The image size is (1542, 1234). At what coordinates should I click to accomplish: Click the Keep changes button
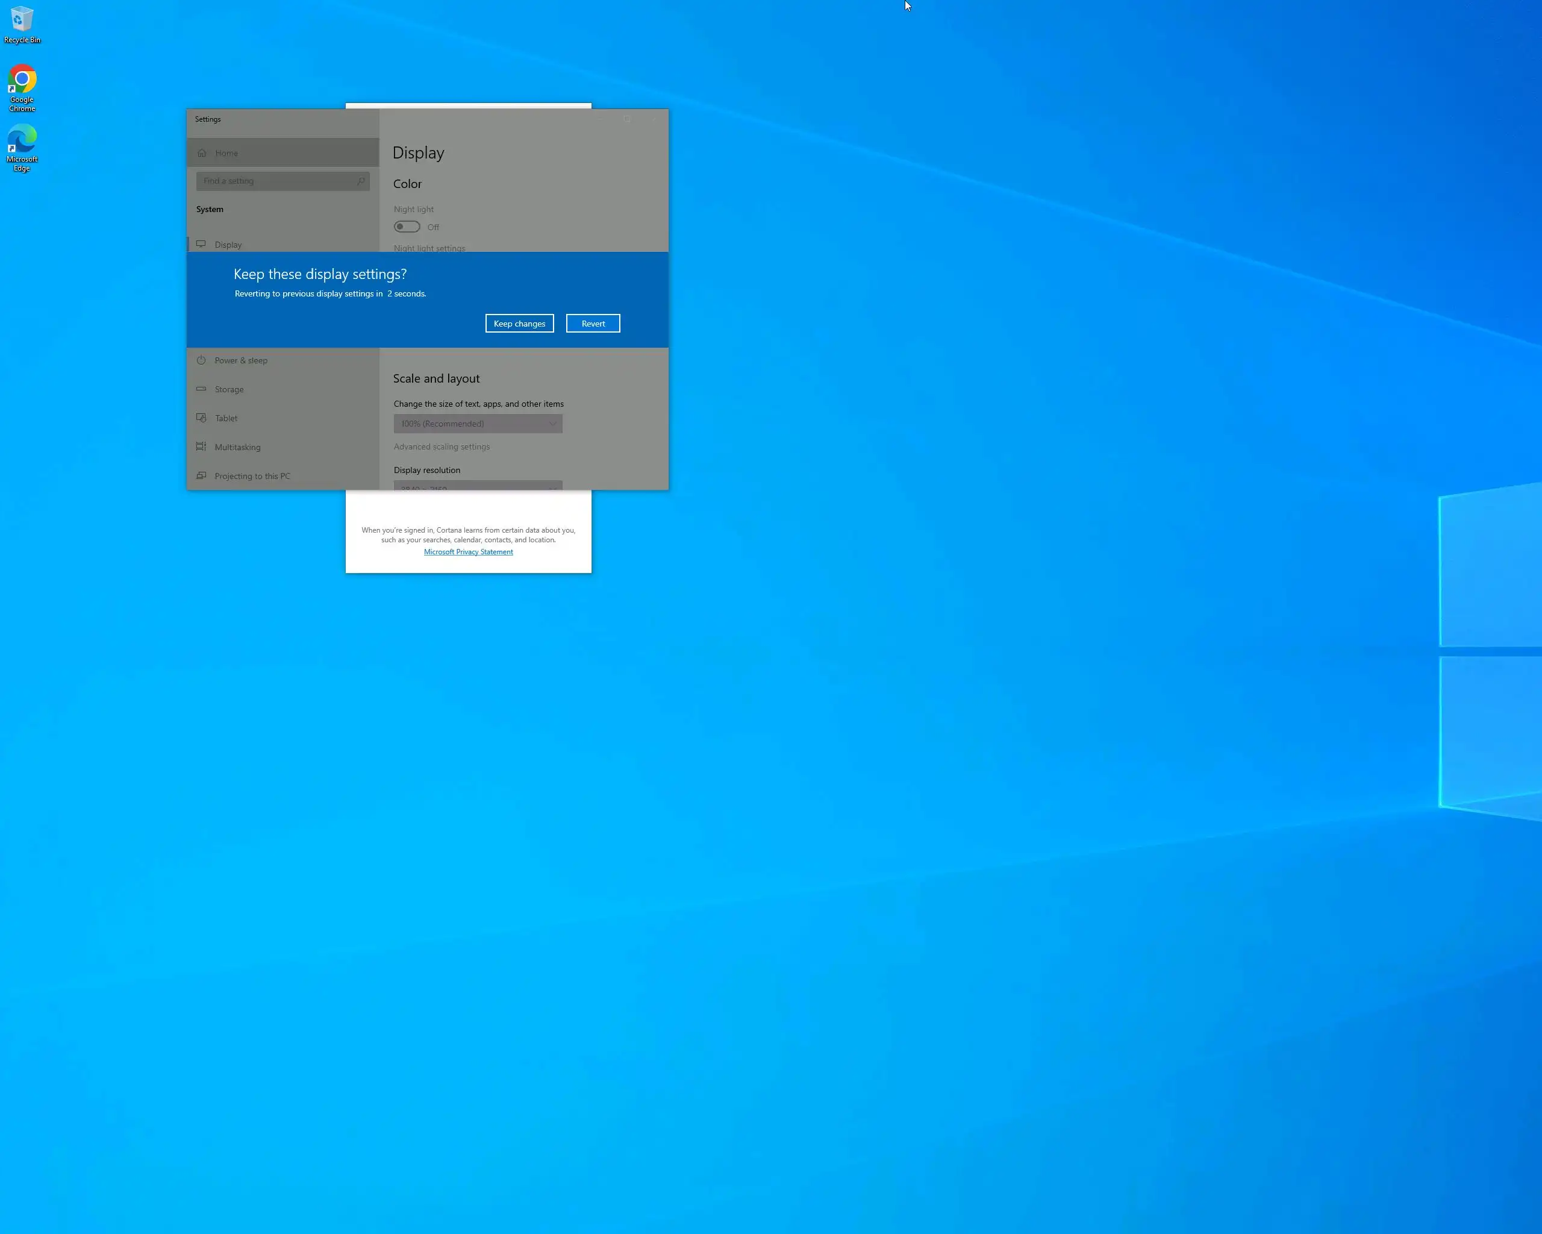click(519, 324)
